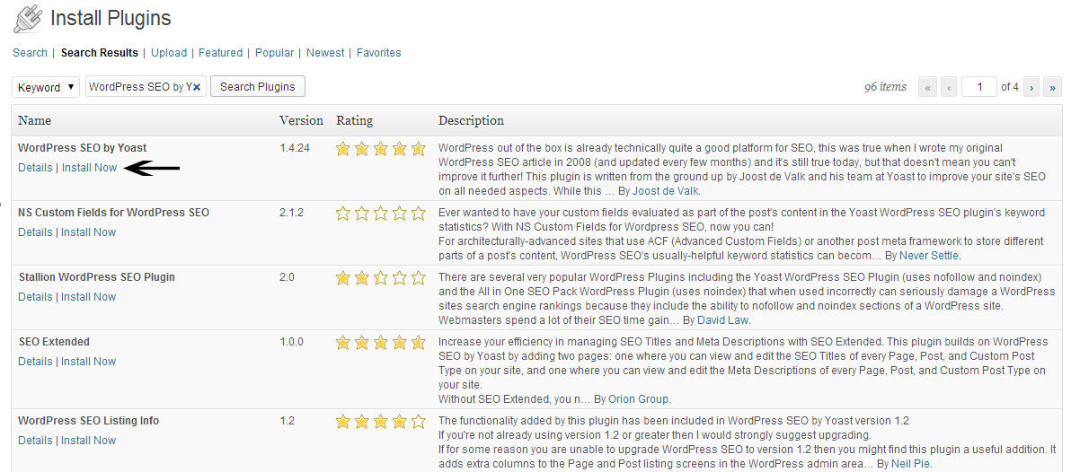Go to previous results page arrow
The height and width of the screenshot is (472, 1071).
point(948,87)
